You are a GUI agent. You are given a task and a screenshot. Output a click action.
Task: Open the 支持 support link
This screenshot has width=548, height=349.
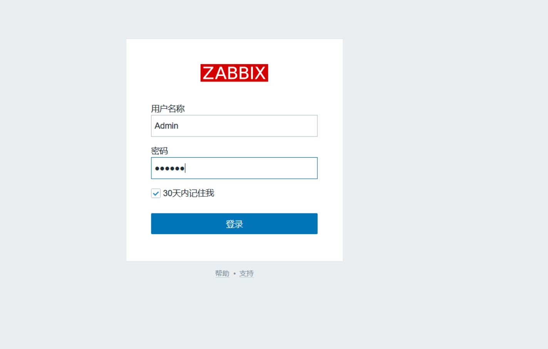click(246, 273)
